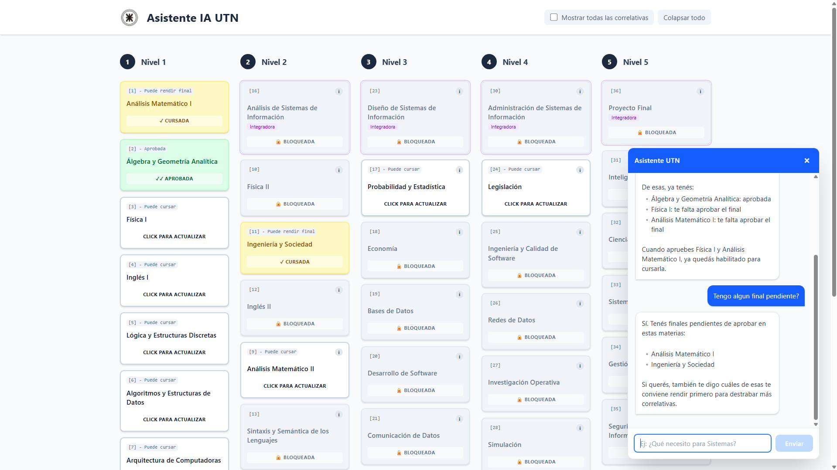Open info icon on Desarrollo de Software card

coord(459,357)
